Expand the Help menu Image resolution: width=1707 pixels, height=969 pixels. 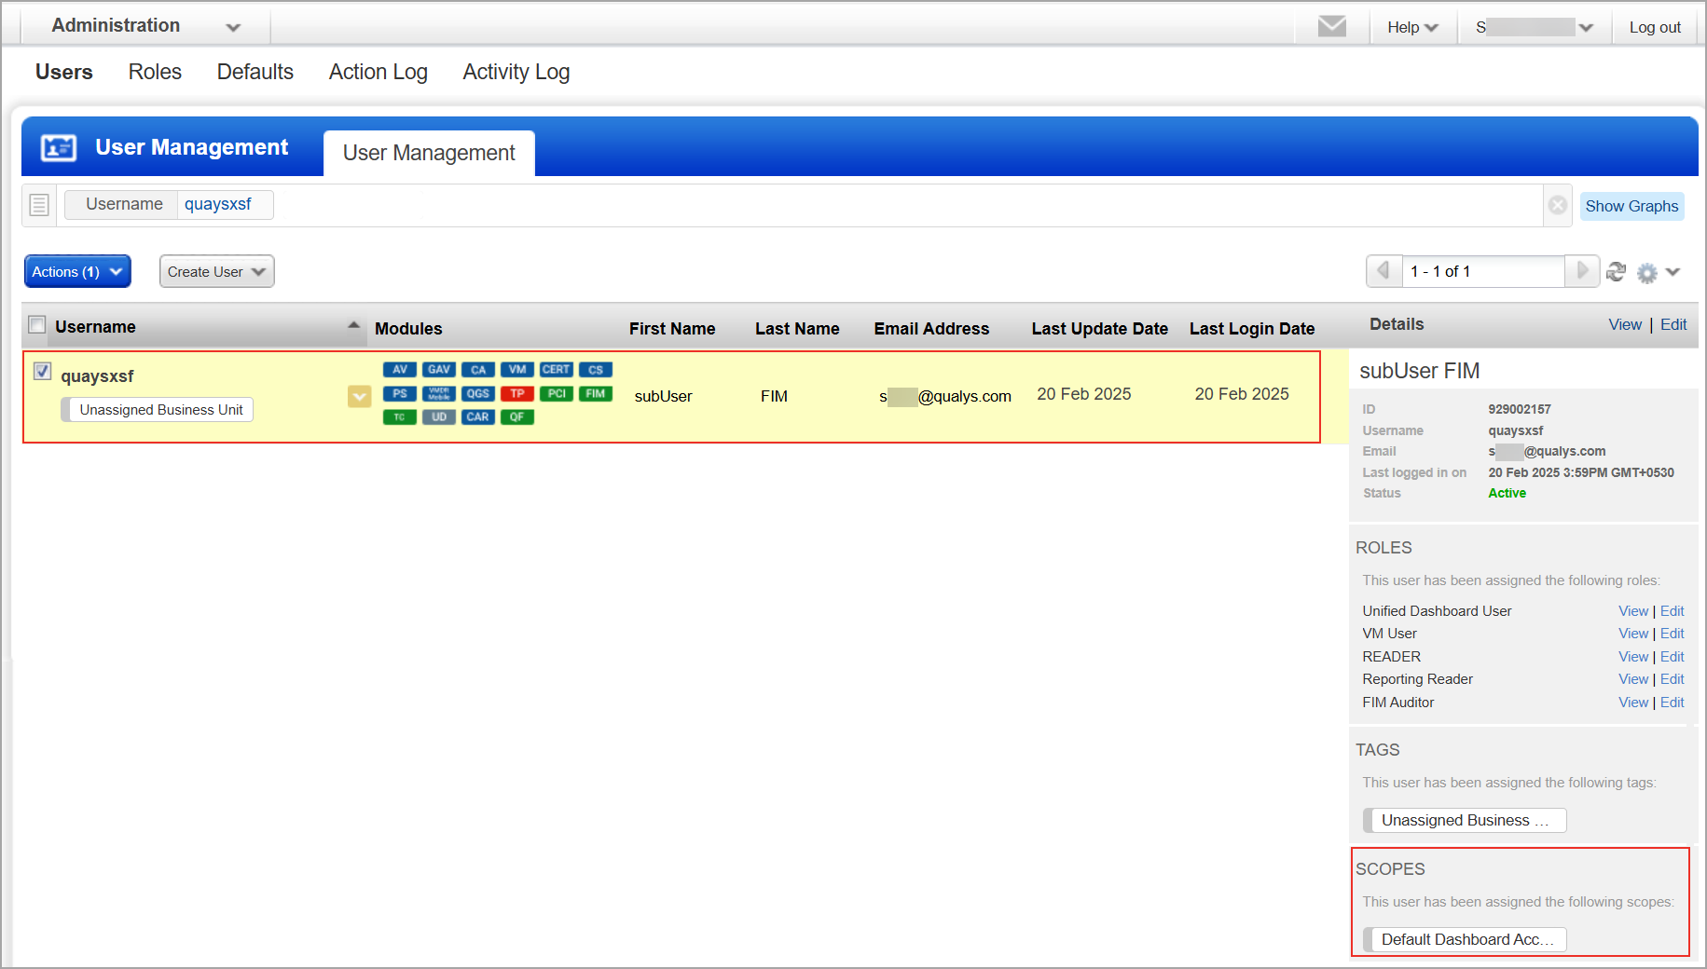[1411, 27]
